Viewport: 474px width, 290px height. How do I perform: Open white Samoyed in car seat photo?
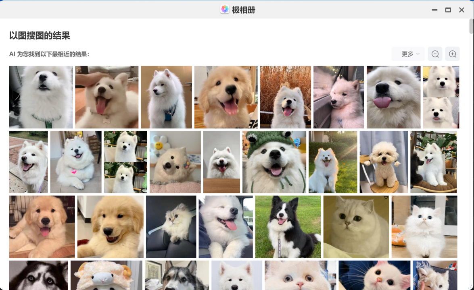(x=41, y=97)
